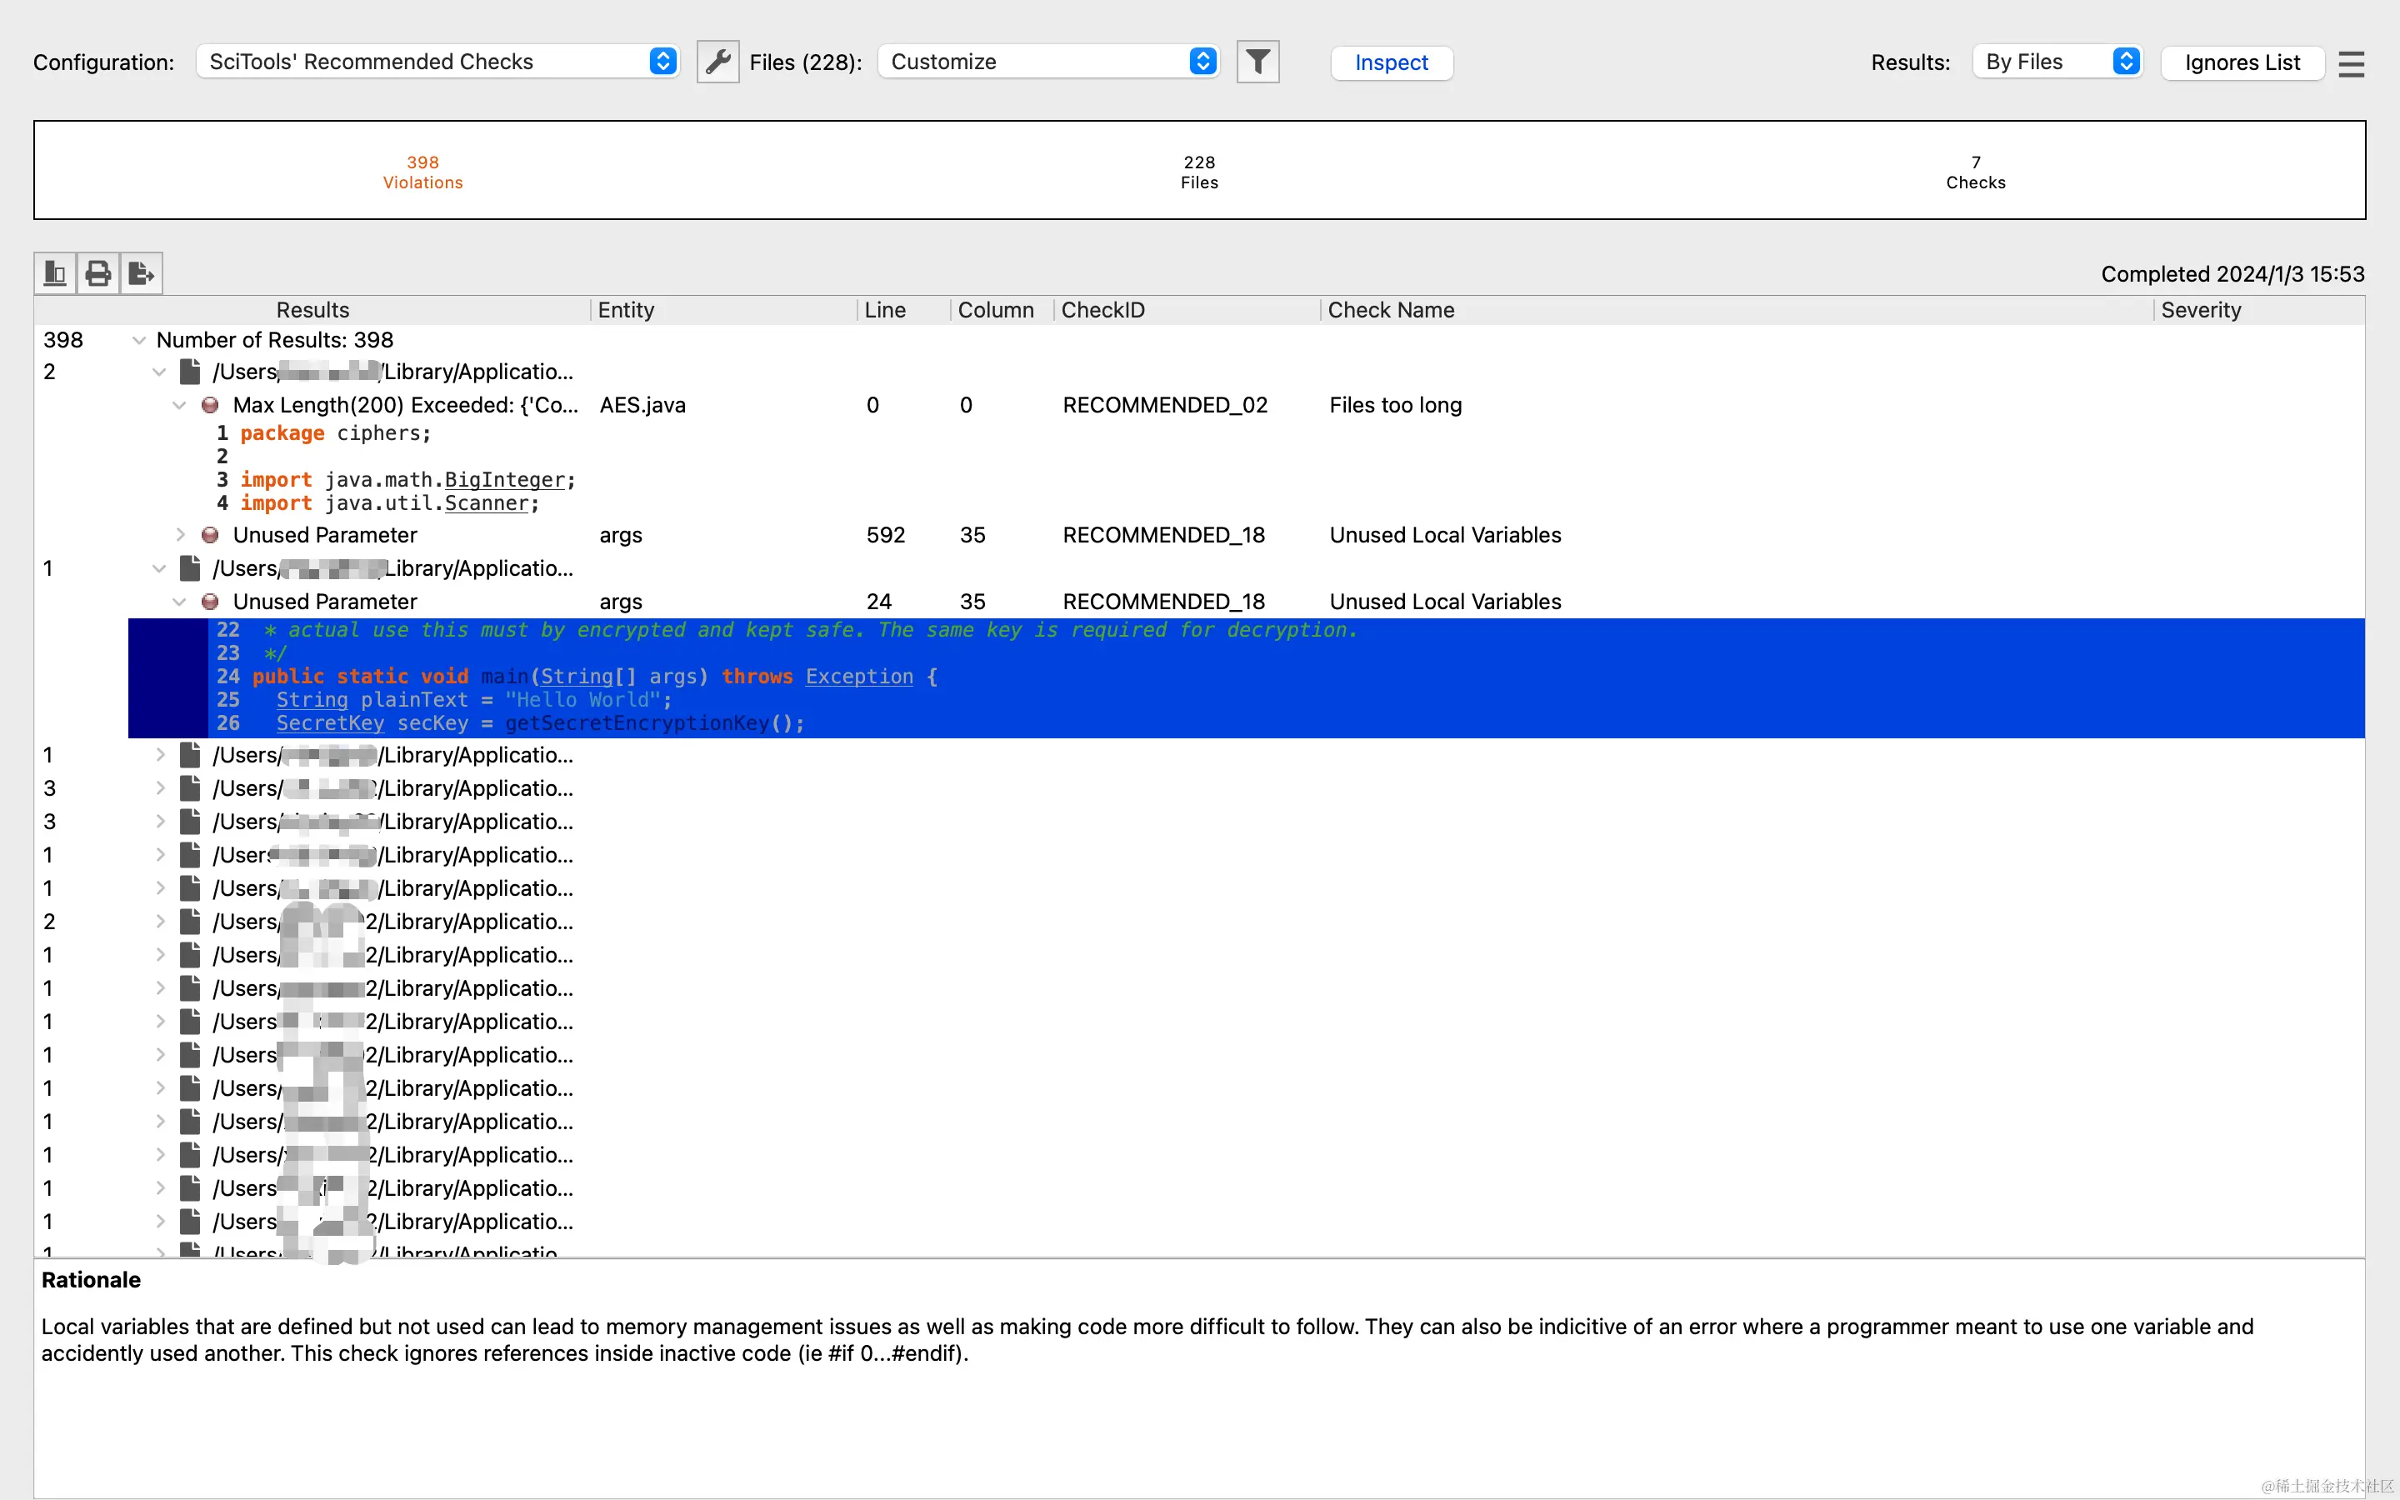Open the hamburger menu icon

click(2350, 63)
